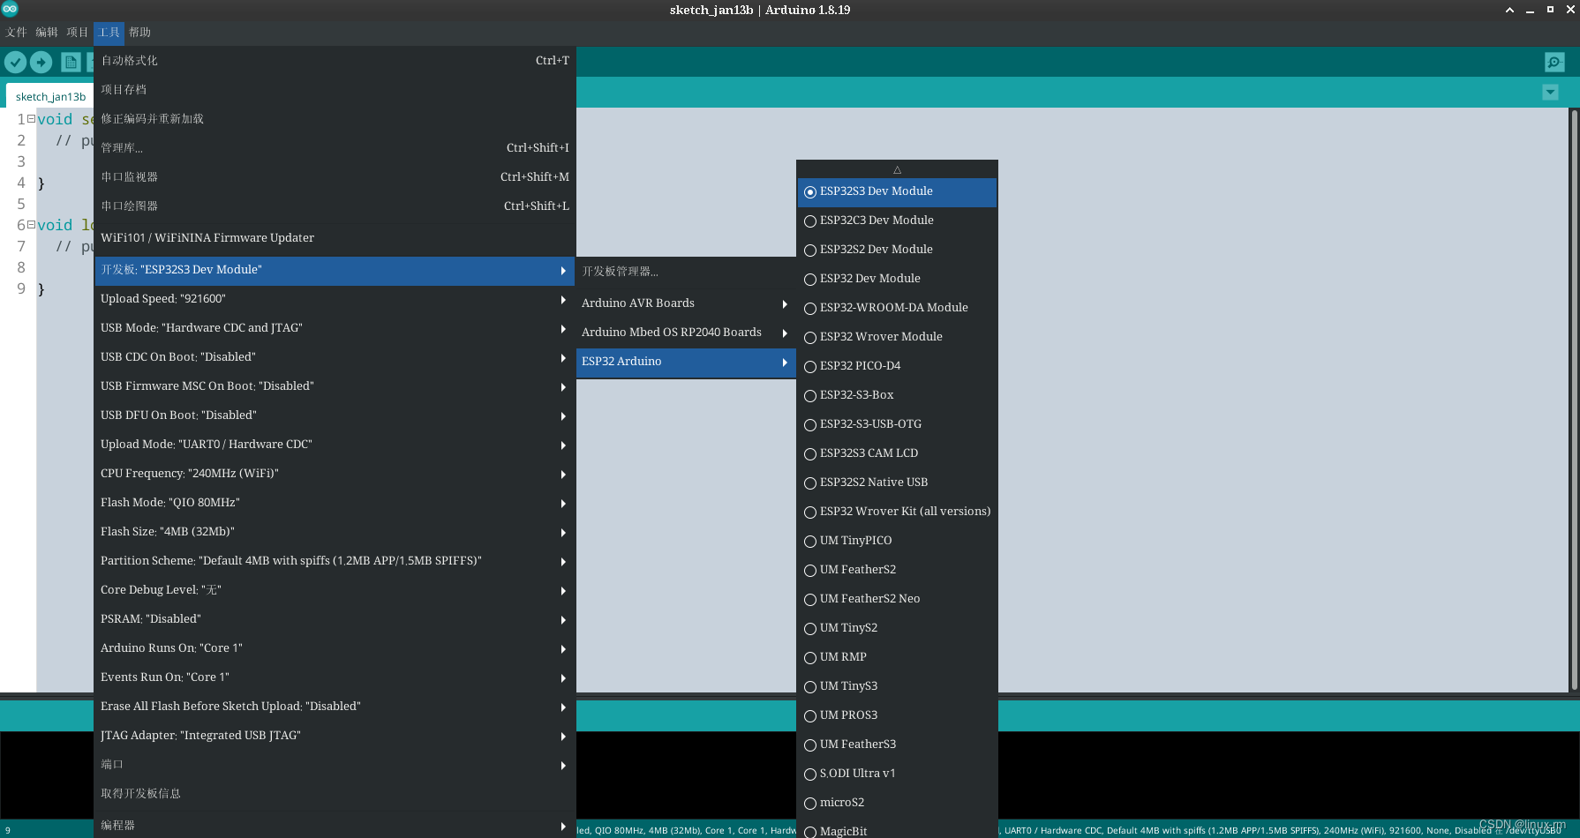This screenshot has height=838, width=1580.
Task: Expand JTAG Adapter submenu
Action: click(335, 736)
